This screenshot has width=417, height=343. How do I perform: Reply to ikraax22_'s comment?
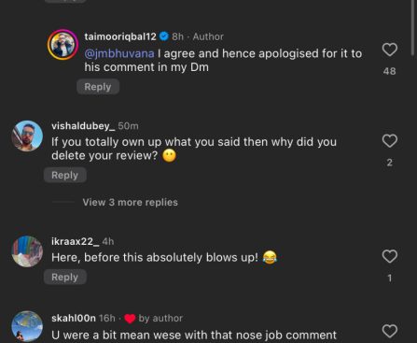coord(65,278)
